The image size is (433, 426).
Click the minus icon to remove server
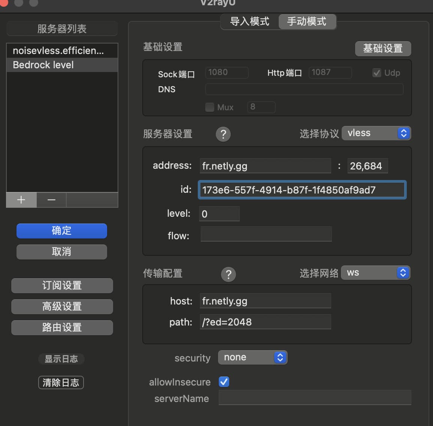point(51,200)
